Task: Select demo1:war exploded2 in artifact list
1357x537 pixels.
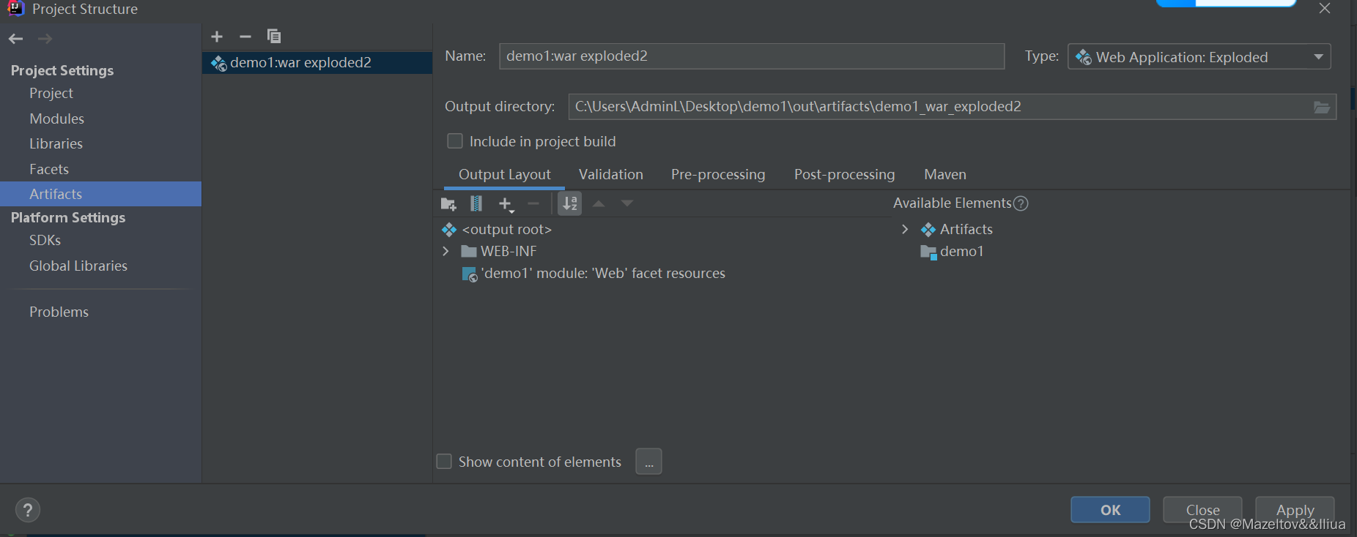Action: click(317, 63)
